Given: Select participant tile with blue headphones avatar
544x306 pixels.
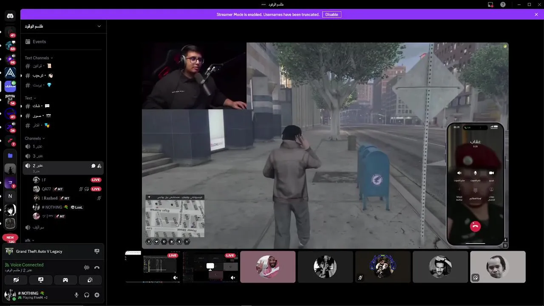Looking at the screenshot, I should 382,267.
